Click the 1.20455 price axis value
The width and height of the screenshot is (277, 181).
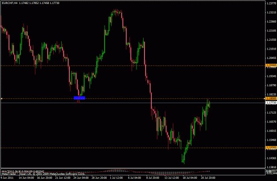tap(272, 58)
